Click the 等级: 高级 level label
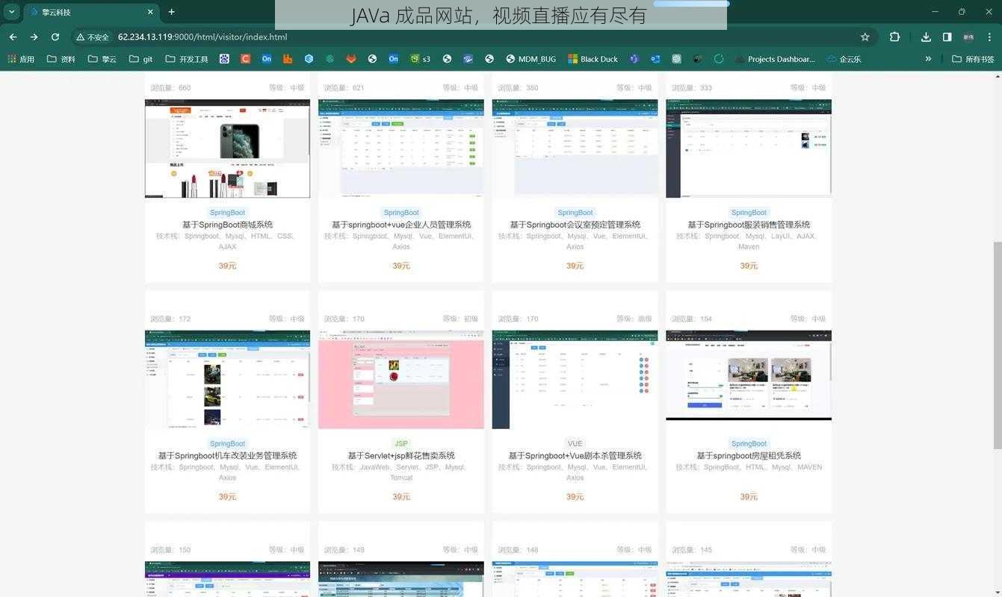The height and width of the screenshot is (597, 1002). coord(634,319)
